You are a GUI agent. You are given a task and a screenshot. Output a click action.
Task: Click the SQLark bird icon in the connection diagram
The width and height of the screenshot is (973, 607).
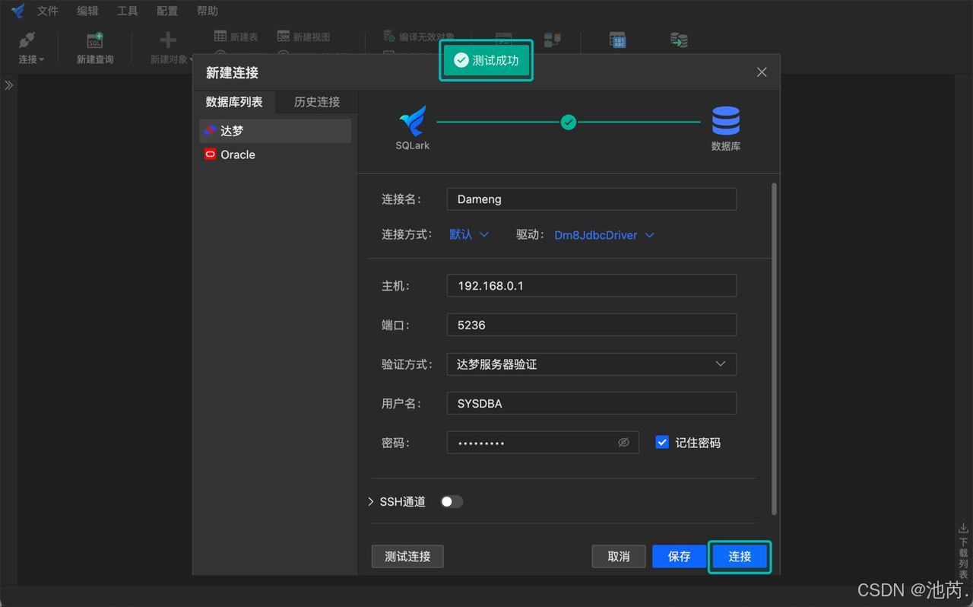pos(413,121)
